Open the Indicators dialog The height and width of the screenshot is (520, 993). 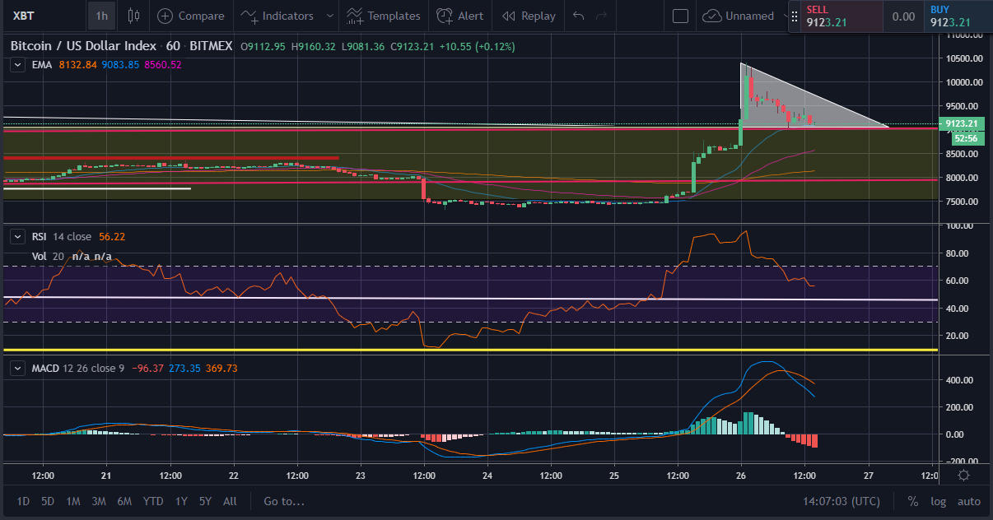[x=278, y=16]
